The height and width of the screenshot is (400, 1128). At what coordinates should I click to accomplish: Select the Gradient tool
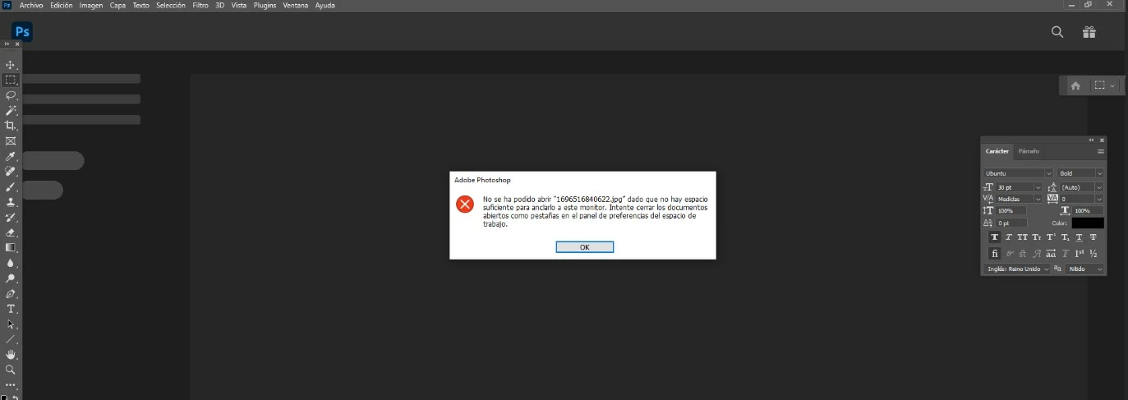(11, 247)
